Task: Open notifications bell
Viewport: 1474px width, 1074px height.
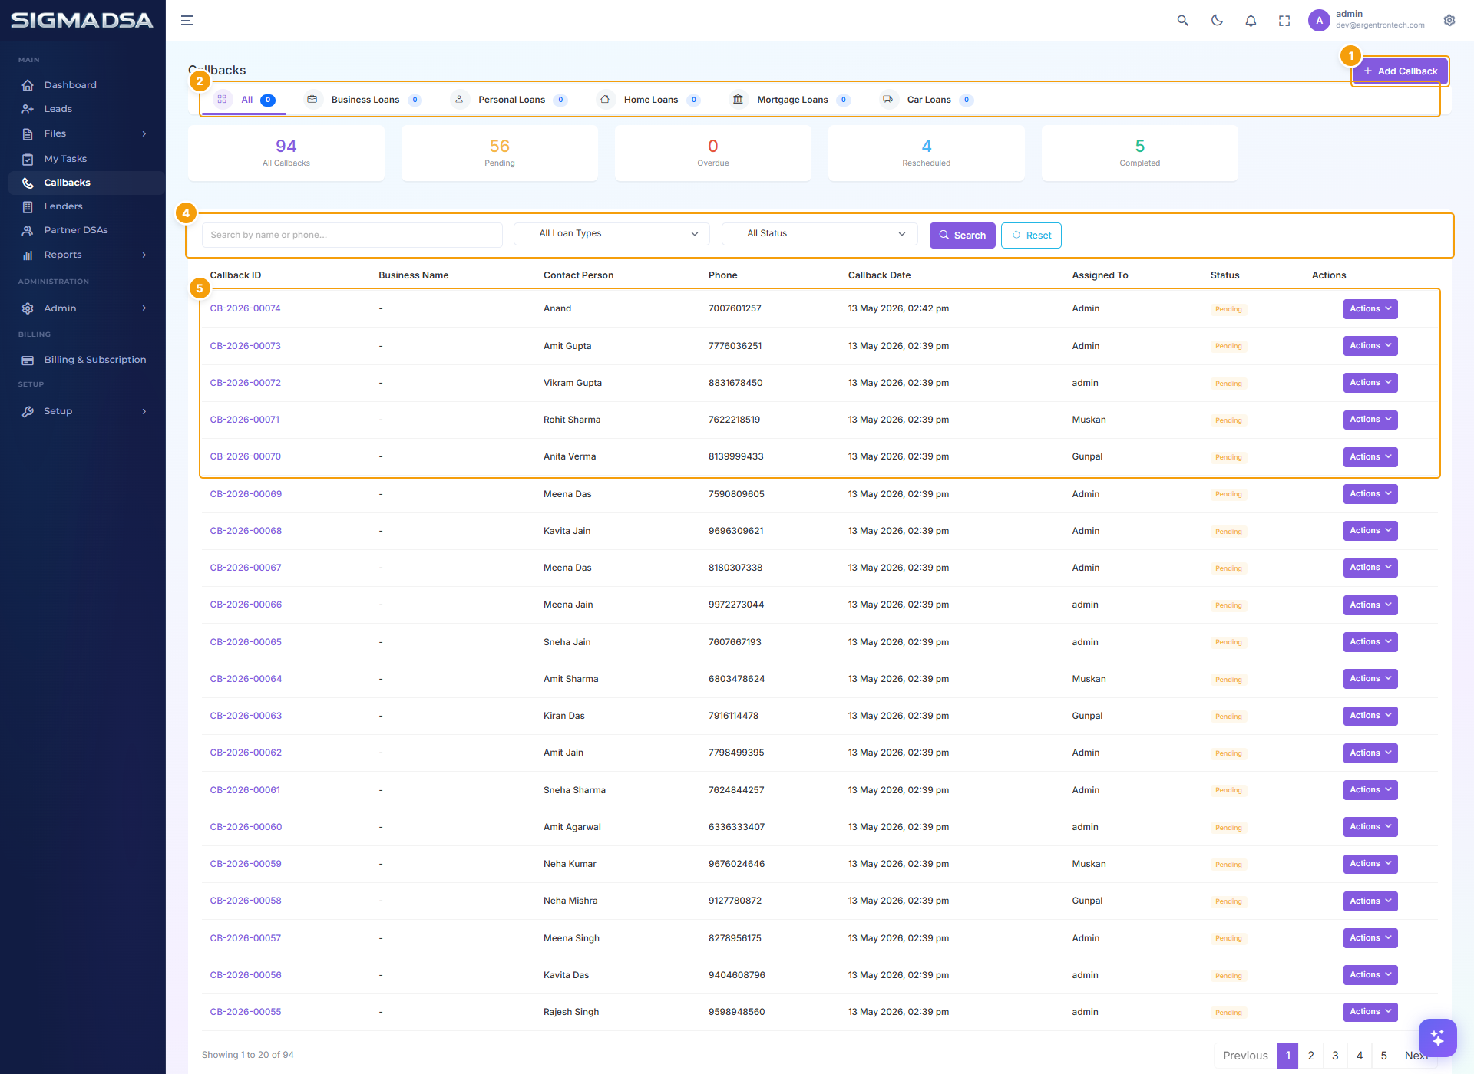Action: pyautogui.click(x=1251, y=21)
